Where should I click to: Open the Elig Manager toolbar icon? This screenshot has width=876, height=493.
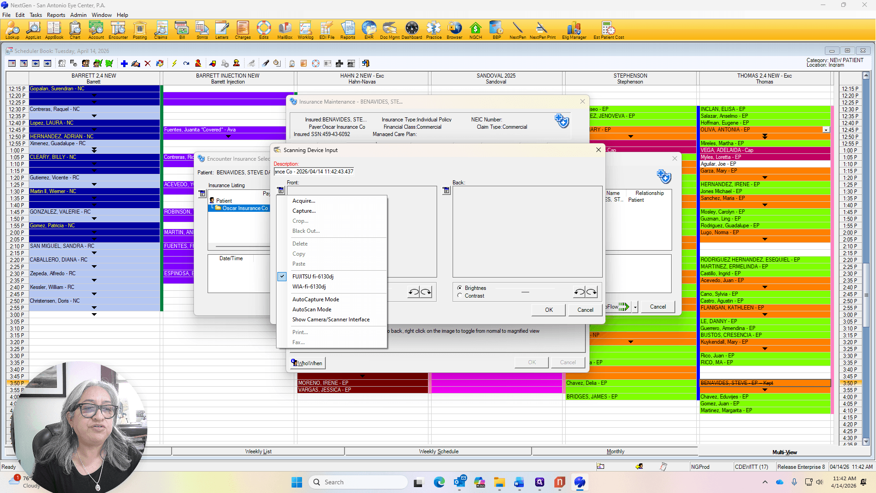point(574,30)
